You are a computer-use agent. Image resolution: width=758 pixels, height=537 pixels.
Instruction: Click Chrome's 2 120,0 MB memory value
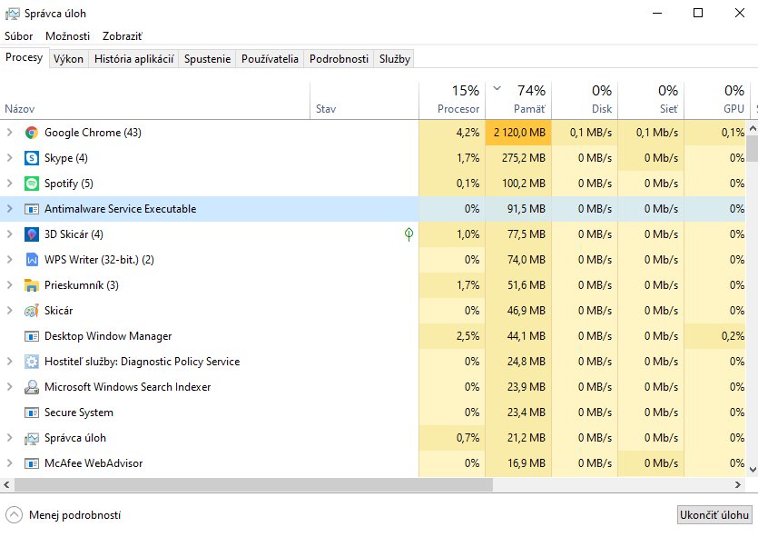click(x=519, y=133)
